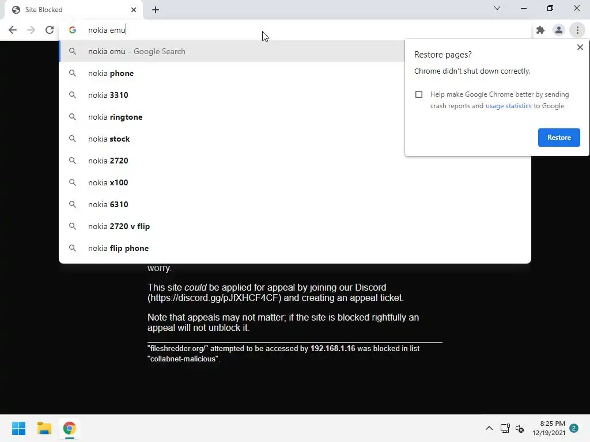
Task: Reload the page with the refresh icon
Action: pyautogui.click(x=50, y=30)
